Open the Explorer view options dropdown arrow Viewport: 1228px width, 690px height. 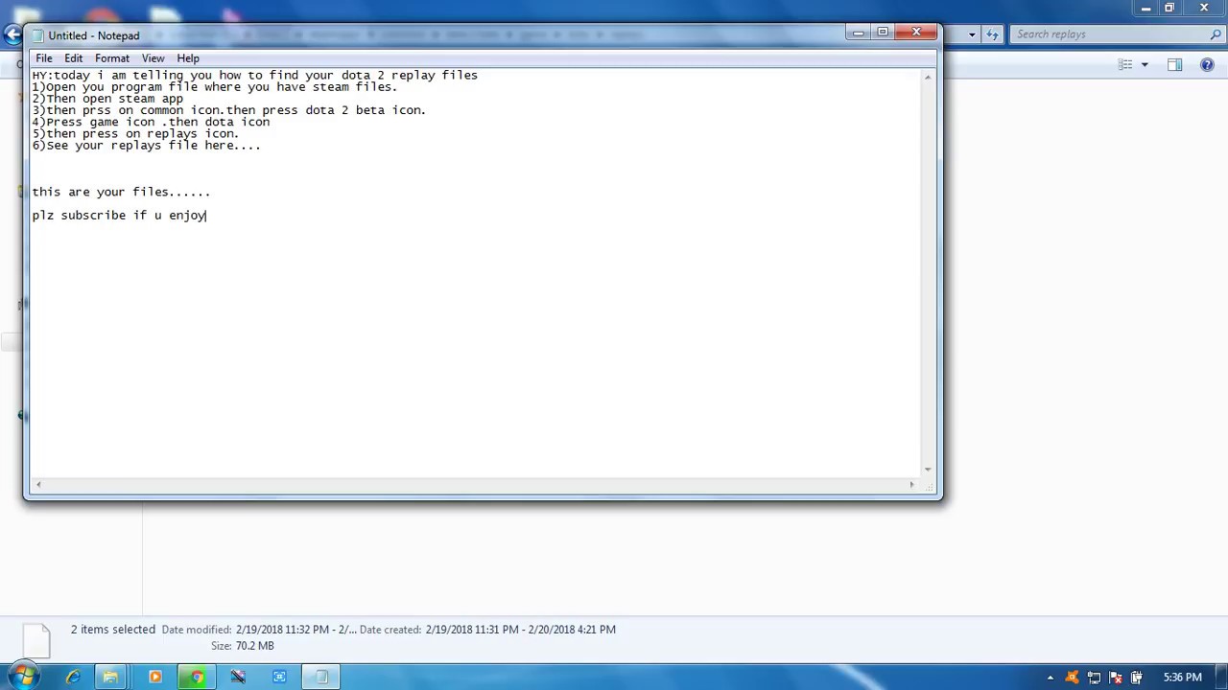pos(1145,65)
